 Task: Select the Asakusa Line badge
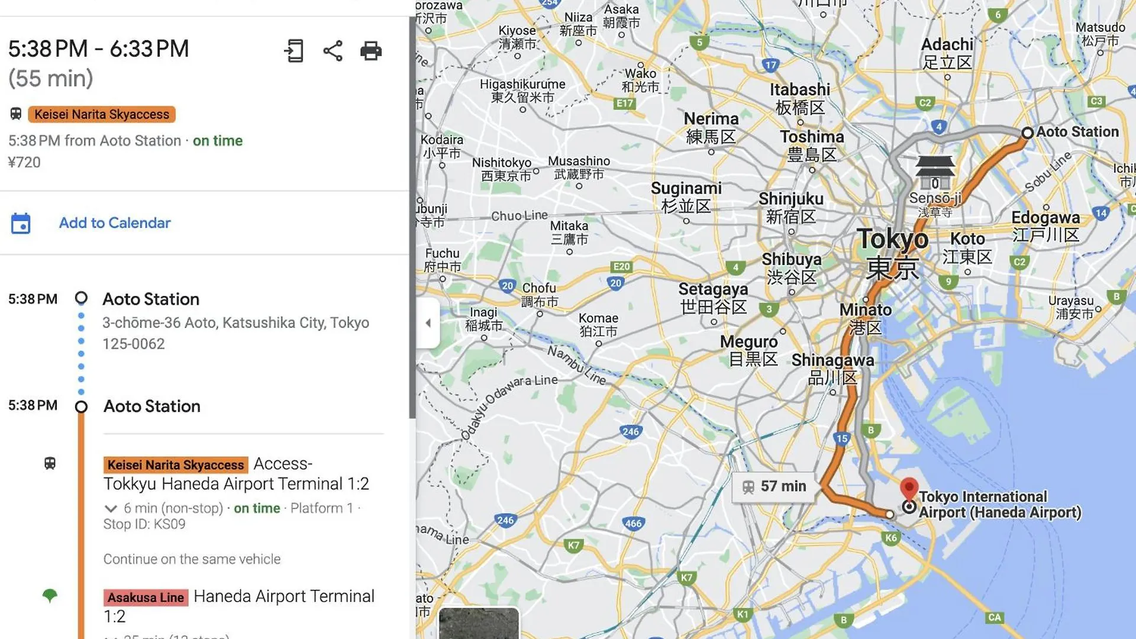[146, 598]
